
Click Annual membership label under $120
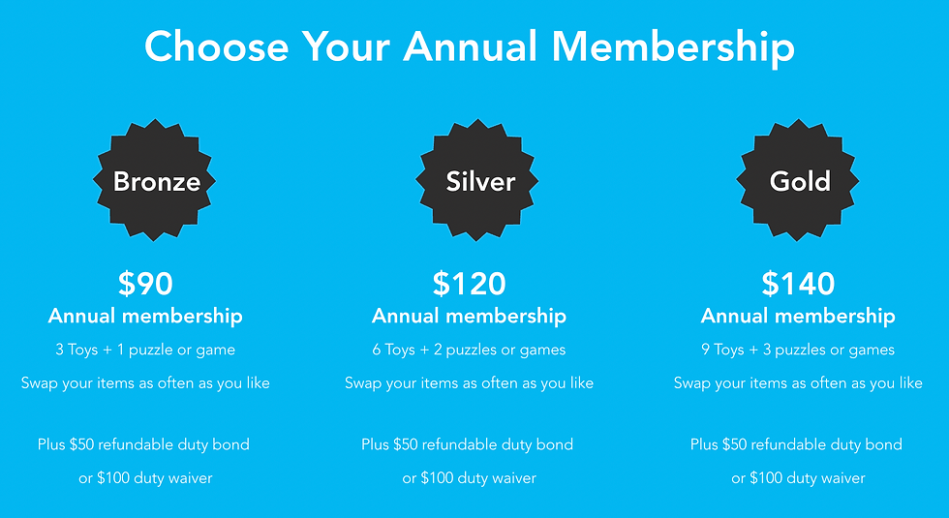(469, 316)
